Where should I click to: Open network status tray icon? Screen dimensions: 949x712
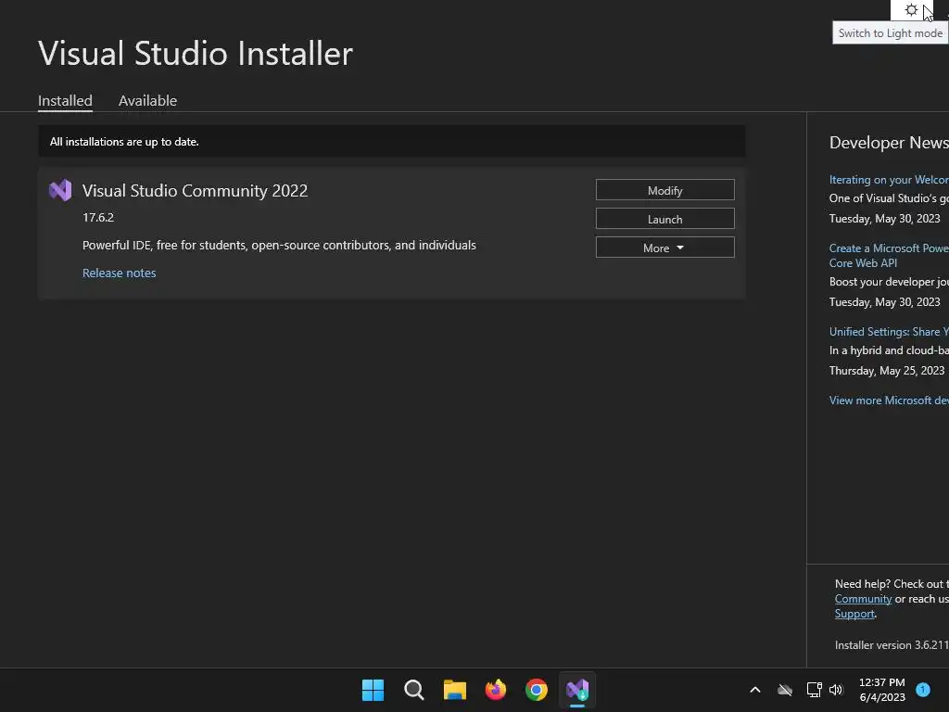point(814,690)
